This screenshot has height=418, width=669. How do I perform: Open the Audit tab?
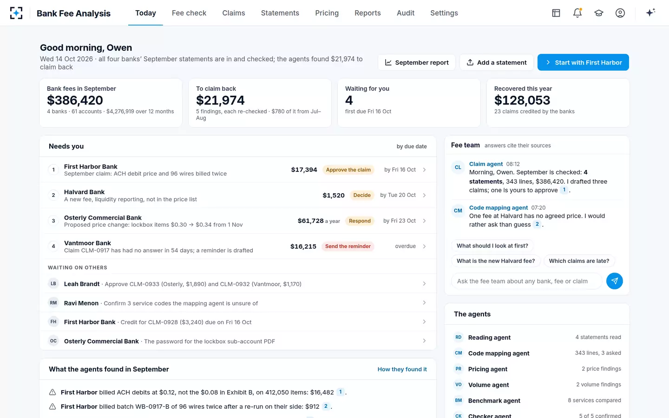click(x=406, y=13)
